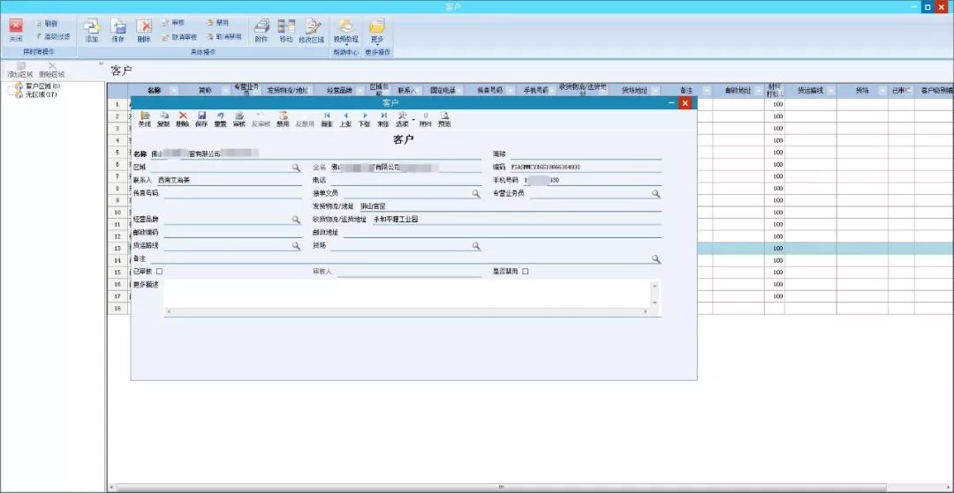The image size is (954, 493).
Task: Click 附件 in the dialog toolbar
Action: click(x=425, y=119)
